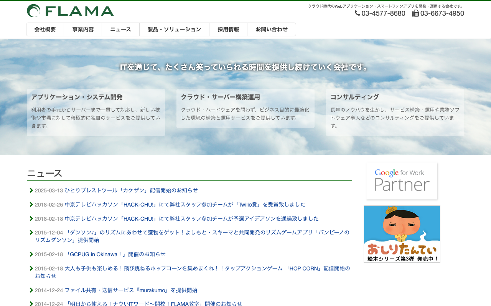The image size is (491, 306).
Task: Open the 製品・ソリューション menu item
Action: point(174,29)
